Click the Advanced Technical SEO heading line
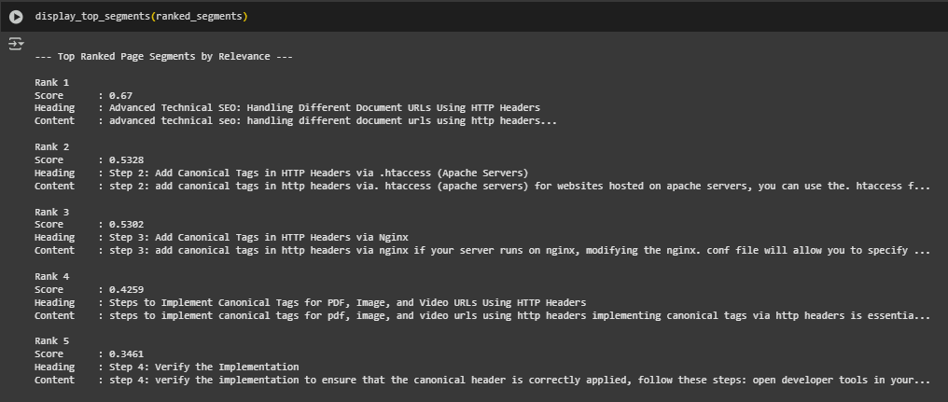This screenshot has width=948, height=402. coord(324,107)
